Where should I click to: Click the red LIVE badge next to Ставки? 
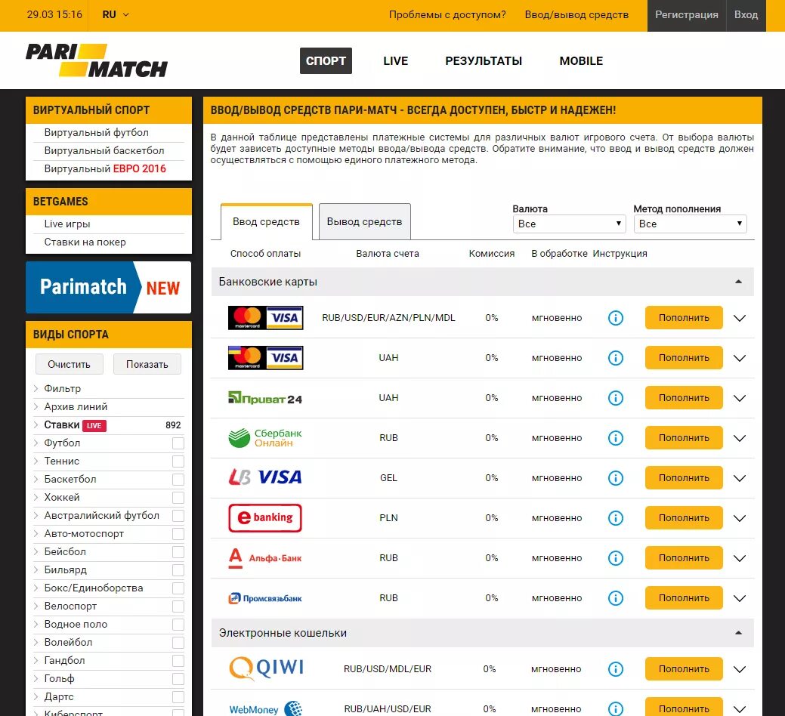pyautogui.click(x=94, y=425)
